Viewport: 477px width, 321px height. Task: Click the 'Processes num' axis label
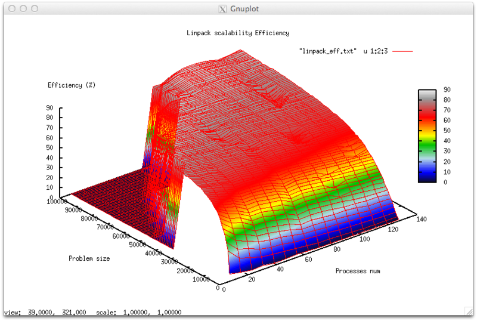[358, 271]
